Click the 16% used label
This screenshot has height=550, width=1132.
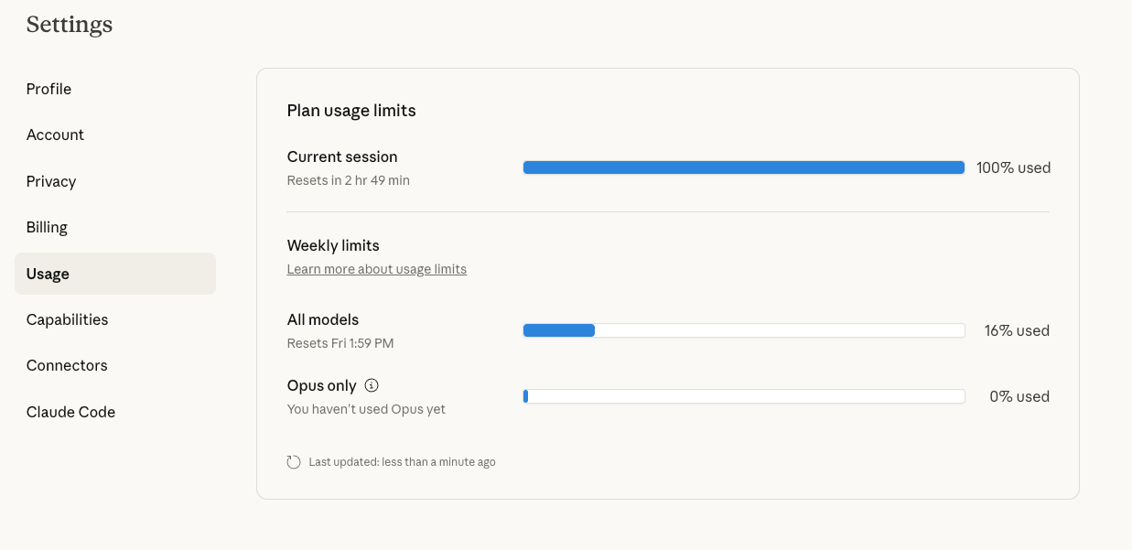tap(1017, 330)
